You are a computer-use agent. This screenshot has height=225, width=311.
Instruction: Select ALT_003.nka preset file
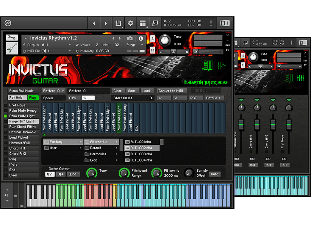point(141,154)
